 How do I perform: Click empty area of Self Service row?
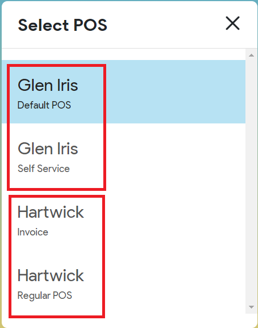coord(175,155)
